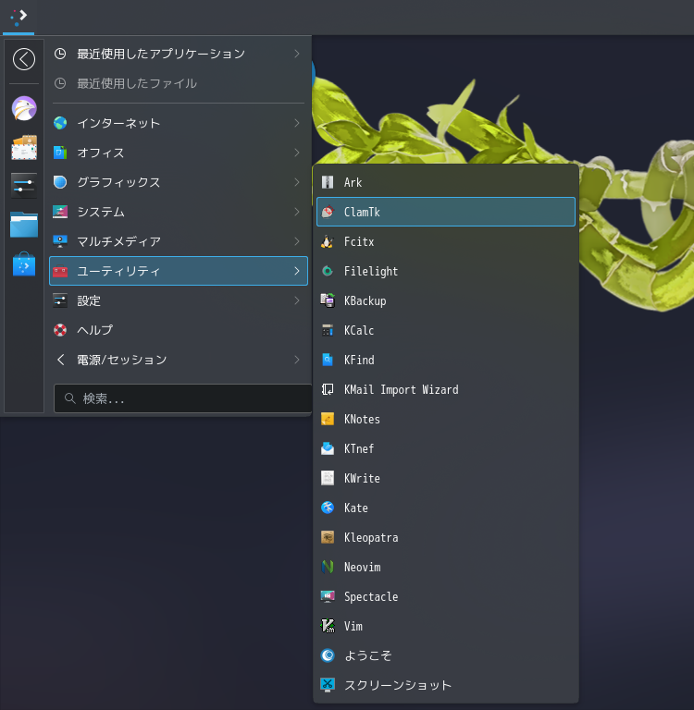The width and height of the screenshot is (694, 710).
Task: Open the グラフィックス menu category
Action: click(179, 182)
